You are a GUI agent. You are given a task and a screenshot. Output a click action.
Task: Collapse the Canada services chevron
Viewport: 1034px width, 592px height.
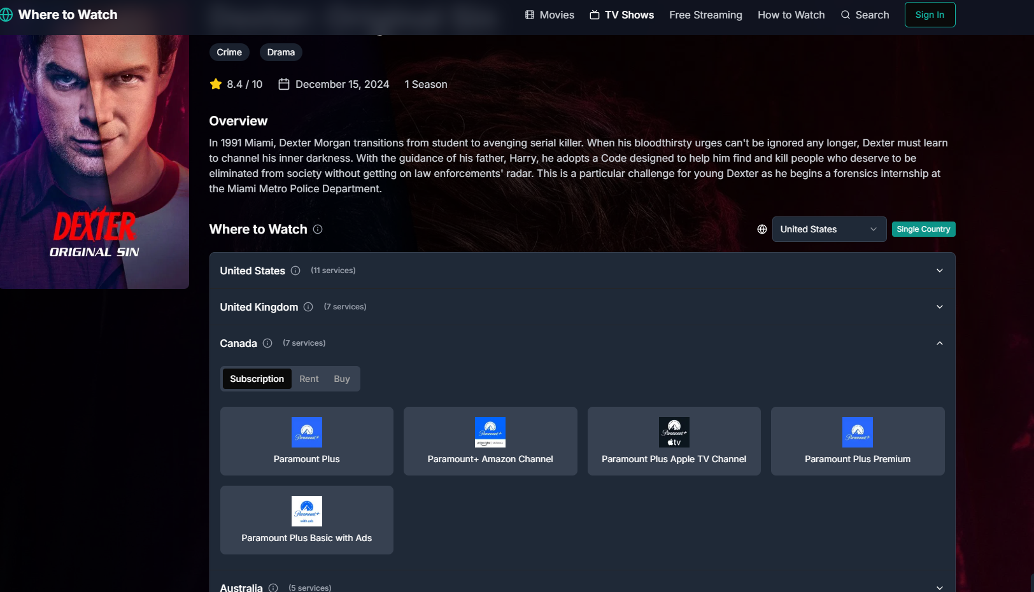click(940, 343)
